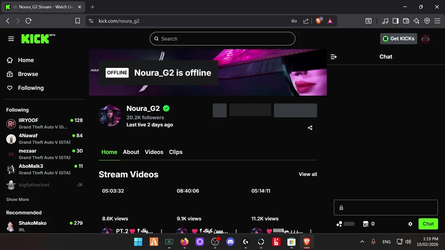445x250 pixels.
Task: Click Noura_G2 profile avatar
Action: tap(110, 115)
